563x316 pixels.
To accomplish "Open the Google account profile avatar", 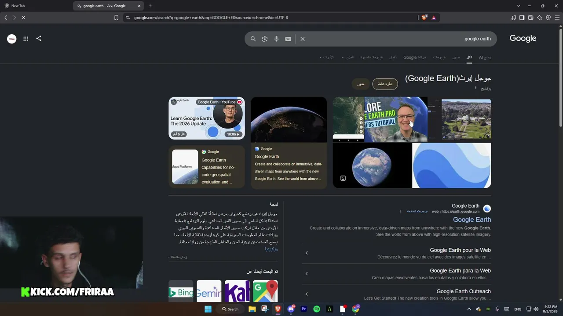I will click(x=12, y=39).
